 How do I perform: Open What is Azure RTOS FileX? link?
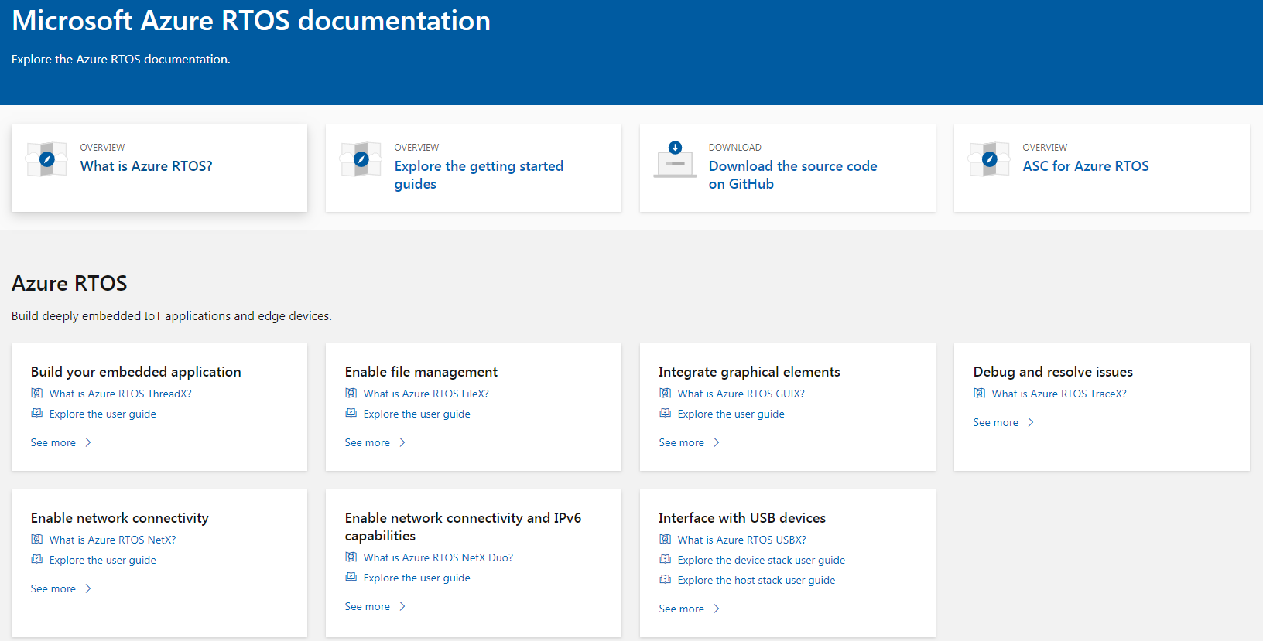426,394
